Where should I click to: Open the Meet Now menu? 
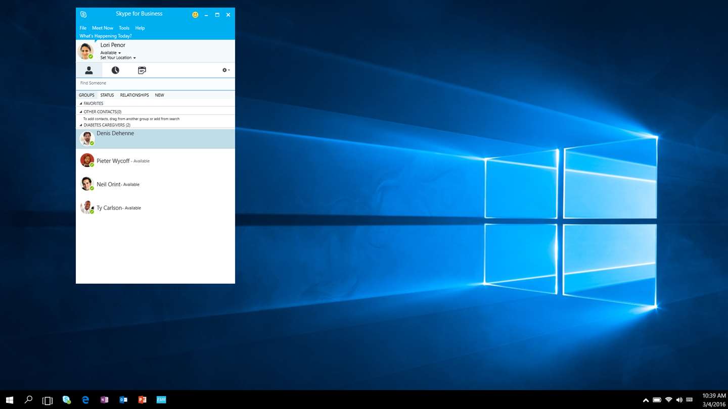pos(103,28)
